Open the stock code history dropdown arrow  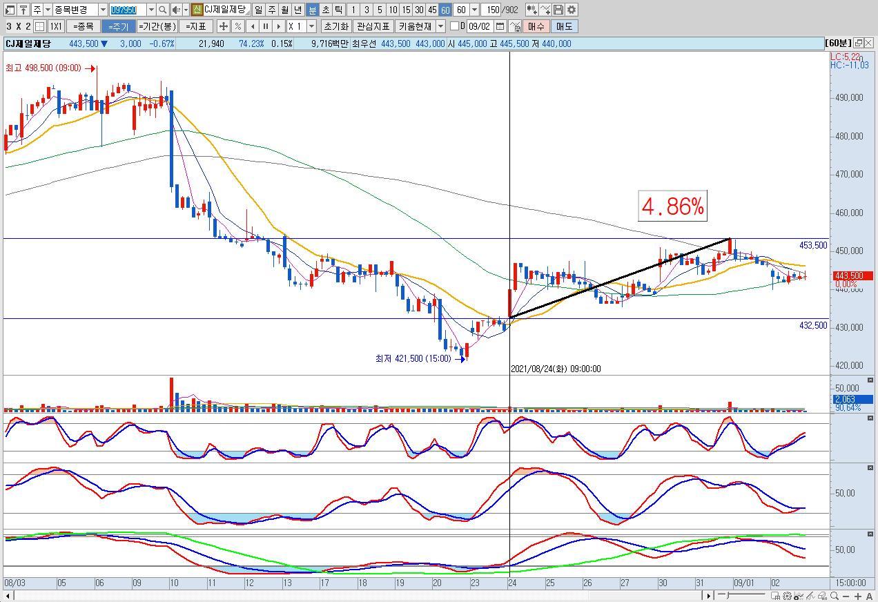150,10
